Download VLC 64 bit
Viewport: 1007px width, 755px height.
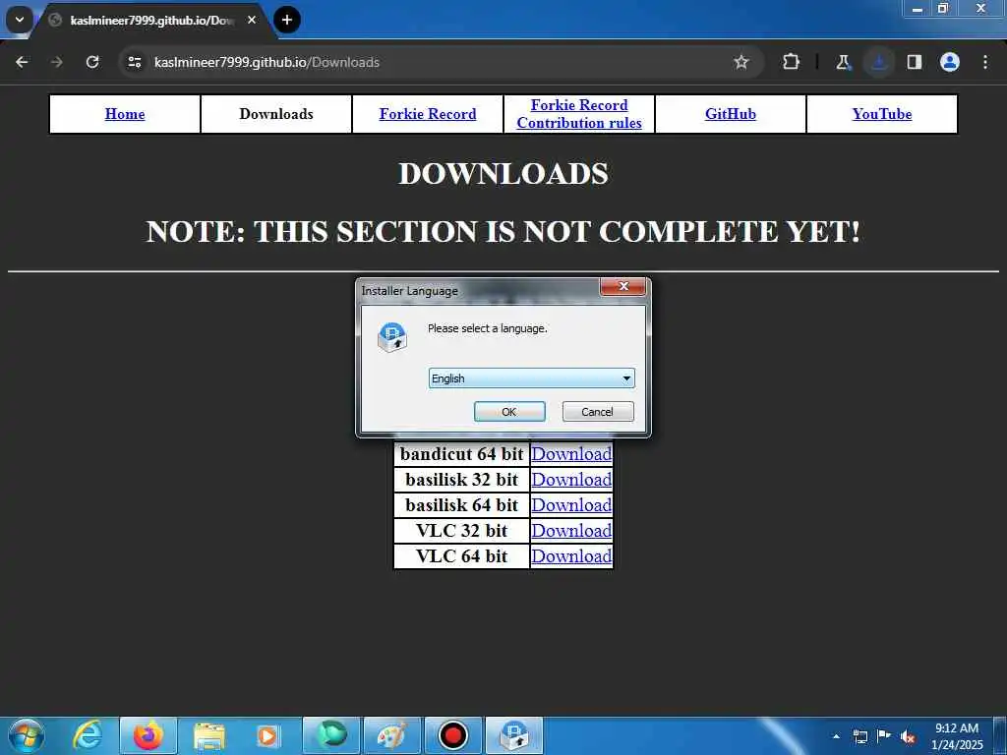tap(571, 556)
